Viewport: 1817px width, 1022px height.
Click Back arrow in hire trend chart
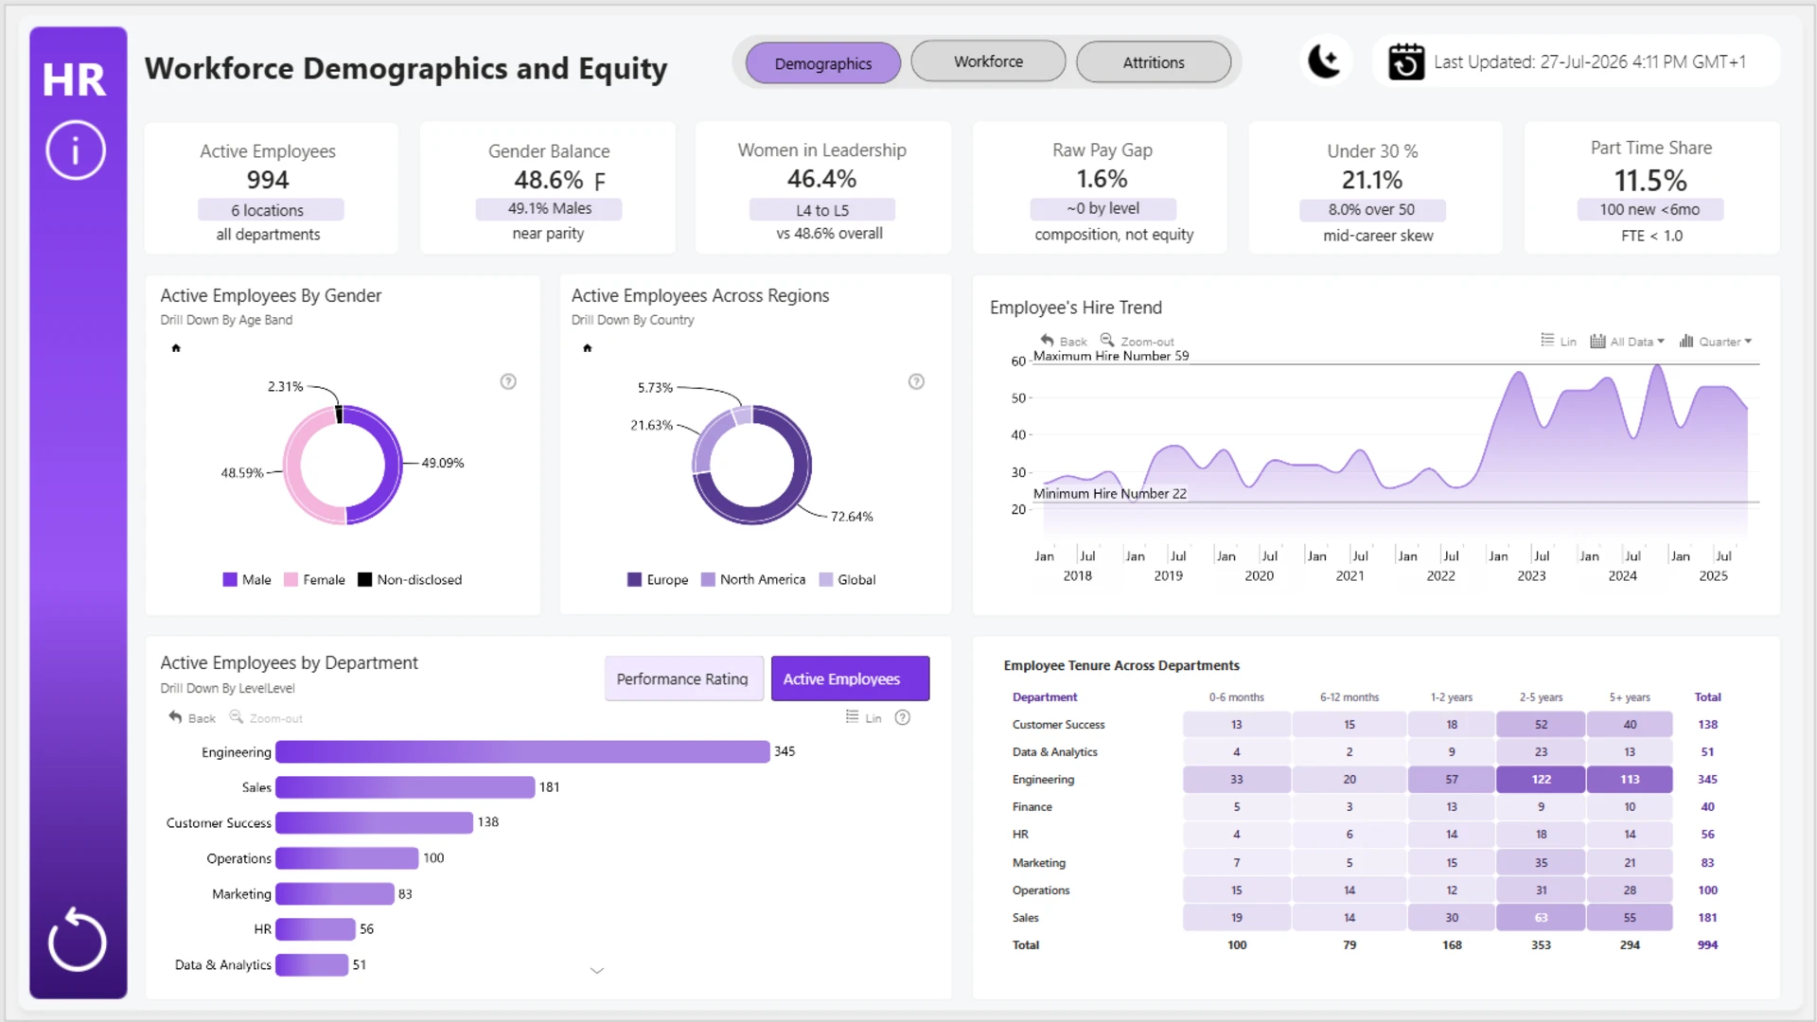[1064, 341]
